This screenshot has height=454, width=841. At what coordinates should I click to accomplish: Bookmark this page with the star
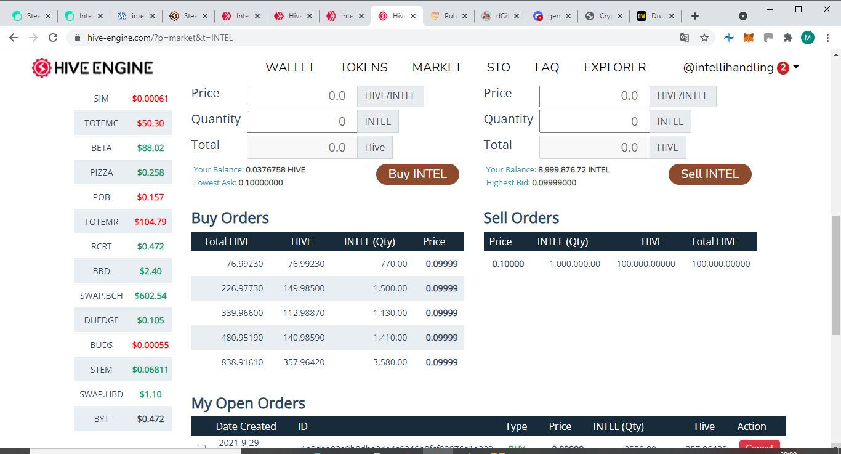point(704,38)
